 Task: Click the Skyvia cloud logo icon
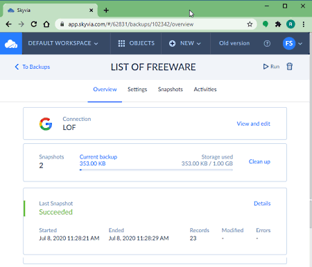[x=11, y=44]
